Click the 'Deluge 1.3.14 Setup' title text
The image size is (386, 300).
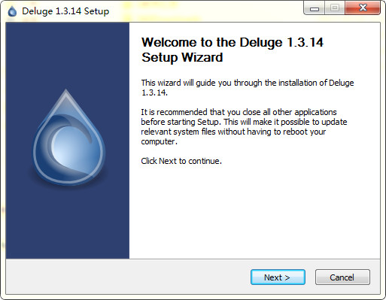65,11
